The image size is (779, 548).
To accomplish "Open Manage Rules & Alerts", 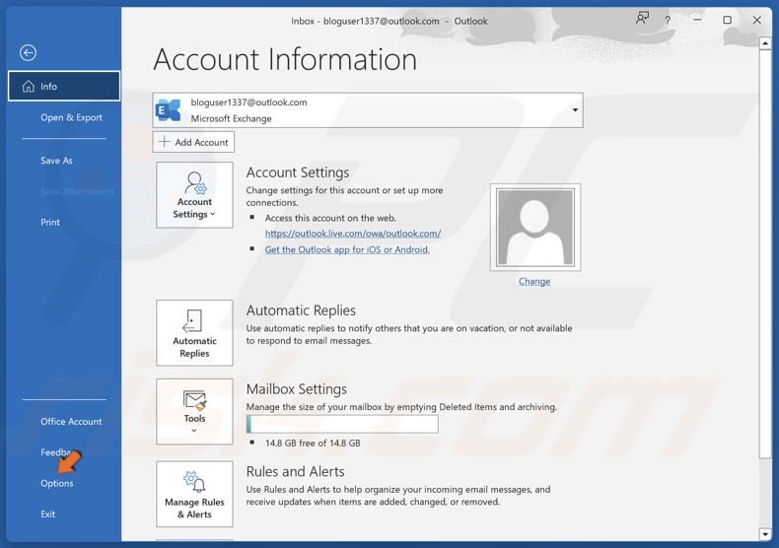I will click(194, 494).
